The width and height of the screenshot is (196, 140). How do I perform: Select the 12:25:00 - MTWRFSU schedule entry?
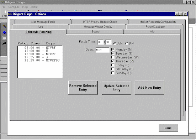(40, 60)
